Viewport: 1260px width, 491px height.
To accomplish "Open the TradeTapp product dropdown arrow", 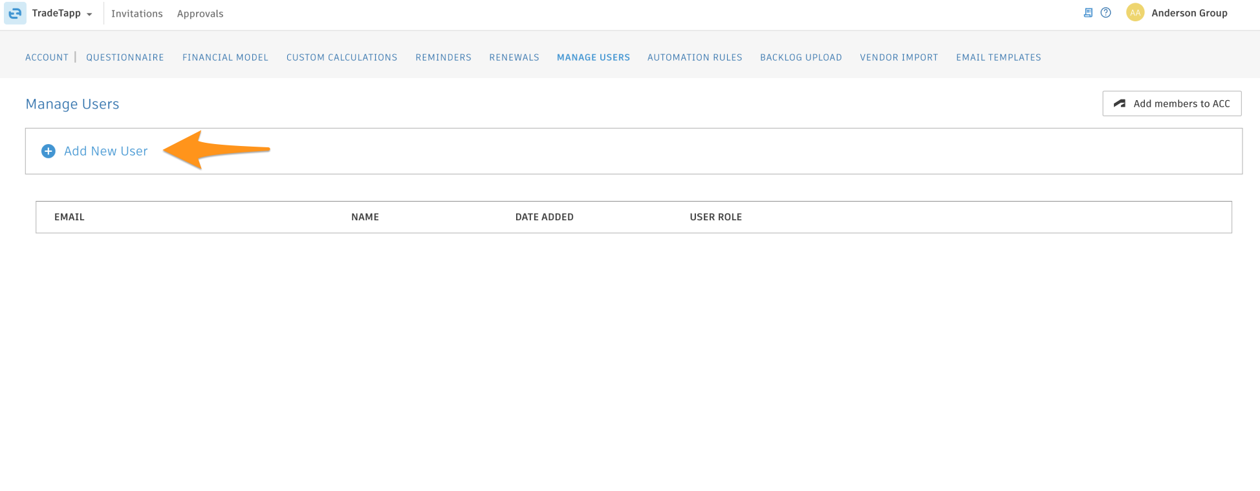I will click(x=89, y=14).
